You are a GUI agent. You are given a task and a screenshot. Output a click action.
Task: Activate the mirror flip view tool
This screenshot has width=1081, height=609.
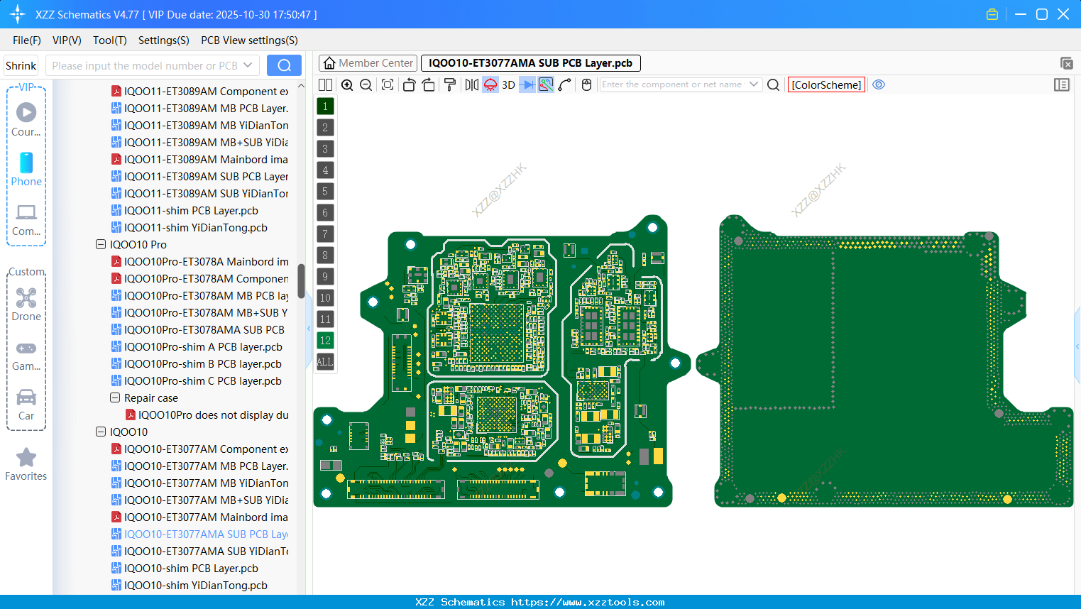(471, 84)
